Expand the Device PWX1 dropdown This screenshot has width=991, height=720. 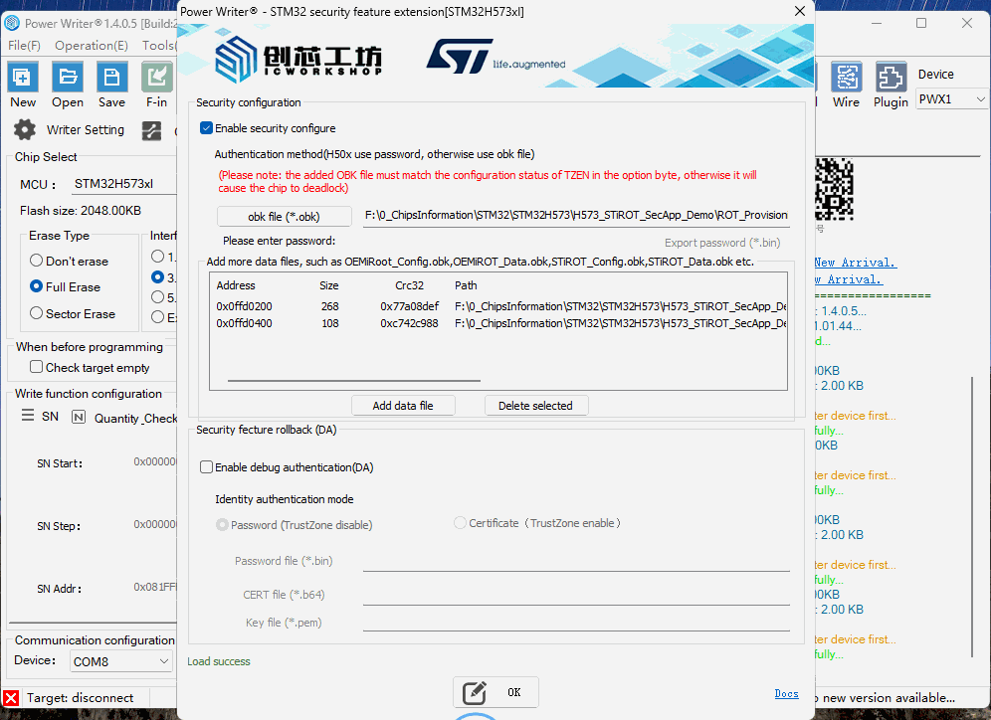952,99
